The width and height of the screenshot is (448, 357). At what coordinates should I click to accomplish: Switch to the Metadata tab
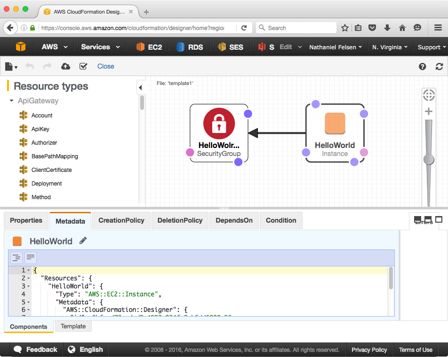click(x=70, y=221)
